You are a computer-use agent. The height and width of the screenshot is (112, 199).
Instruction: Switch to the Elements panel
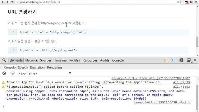[x=16, y=60]
